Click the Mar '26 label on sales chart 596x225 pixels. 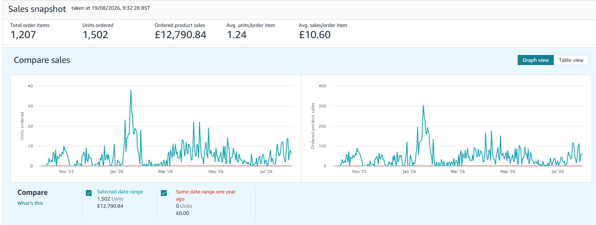pyautogui.click(x=458, y=171)
